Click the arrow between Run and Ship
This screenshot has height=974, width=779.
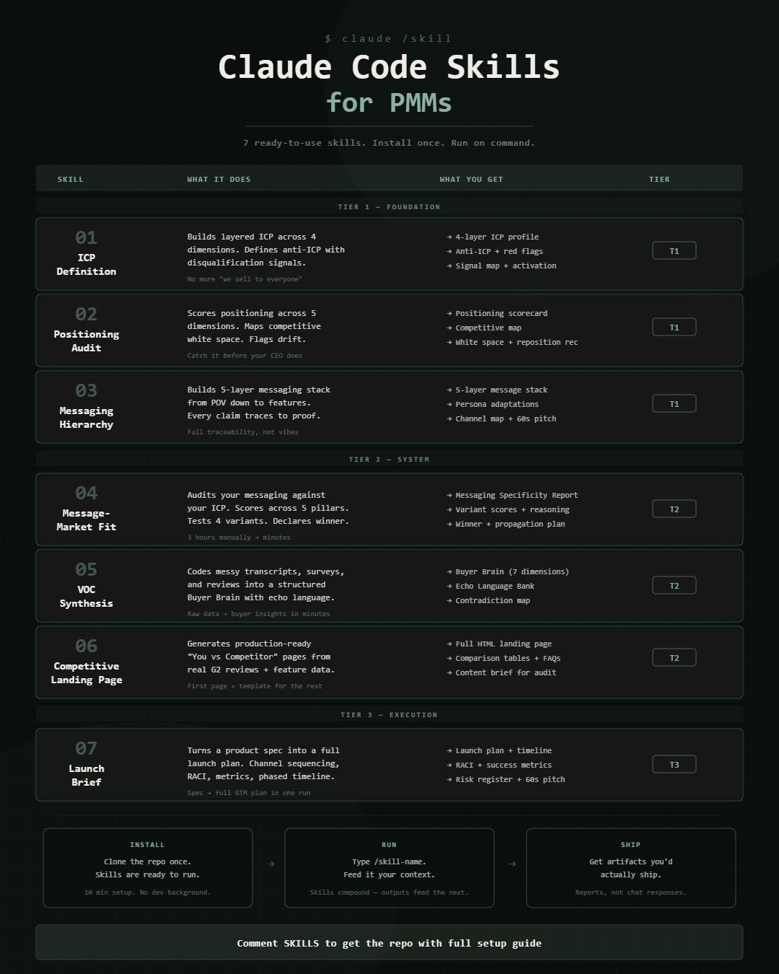click(512, 864)
